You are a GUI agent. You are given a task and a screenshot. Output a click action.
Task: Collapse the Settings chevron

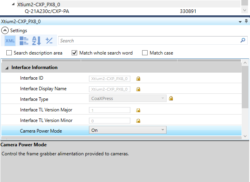coord(5,30)
